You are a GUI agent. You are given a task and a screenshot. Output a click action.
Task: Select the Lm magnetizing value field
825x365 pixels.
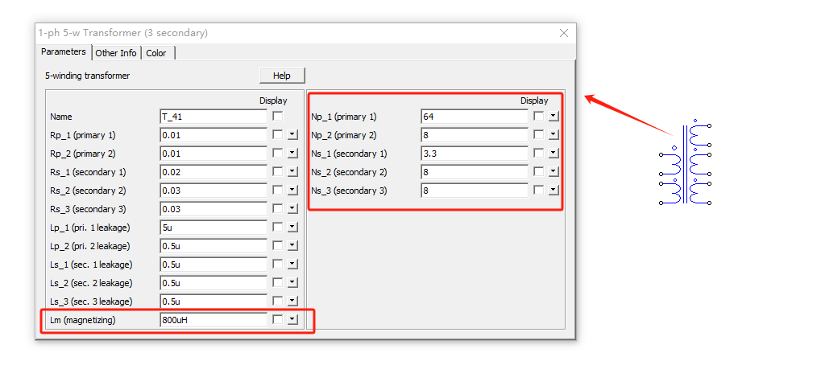pyautogui.click(x=214, y=319)
